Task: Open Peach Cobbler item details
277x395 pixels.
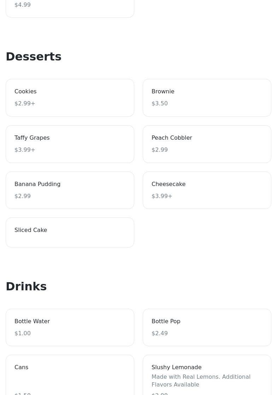Action: pyautogui.click(x=207, y=144)
